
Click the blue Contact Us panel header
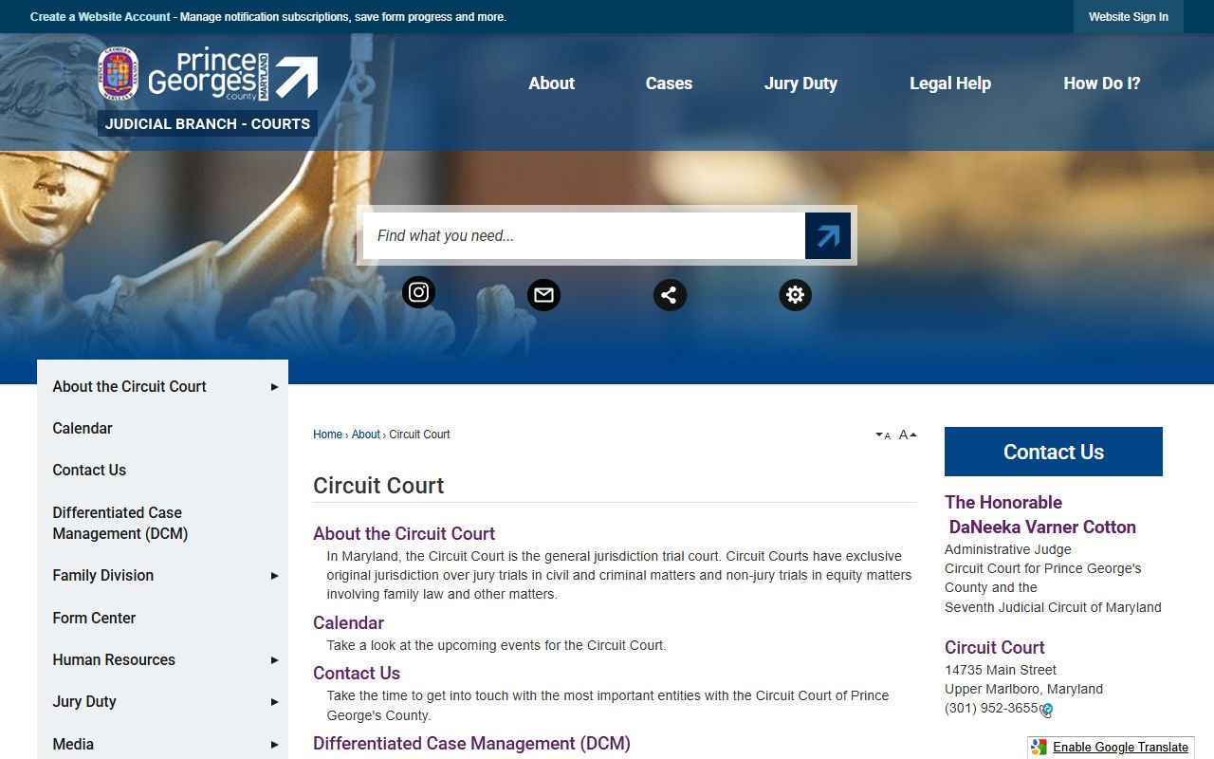coord(1054,452)
